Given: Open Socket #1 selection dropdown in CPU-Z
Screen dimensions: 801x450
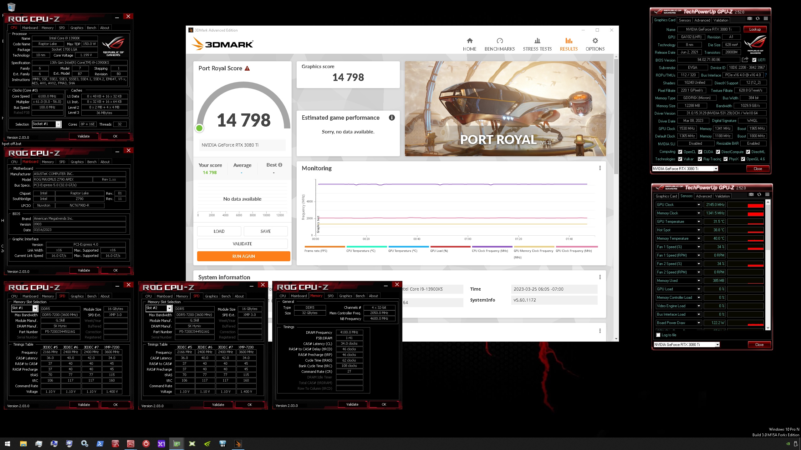Looking at the screenshot, I should 58,124.
